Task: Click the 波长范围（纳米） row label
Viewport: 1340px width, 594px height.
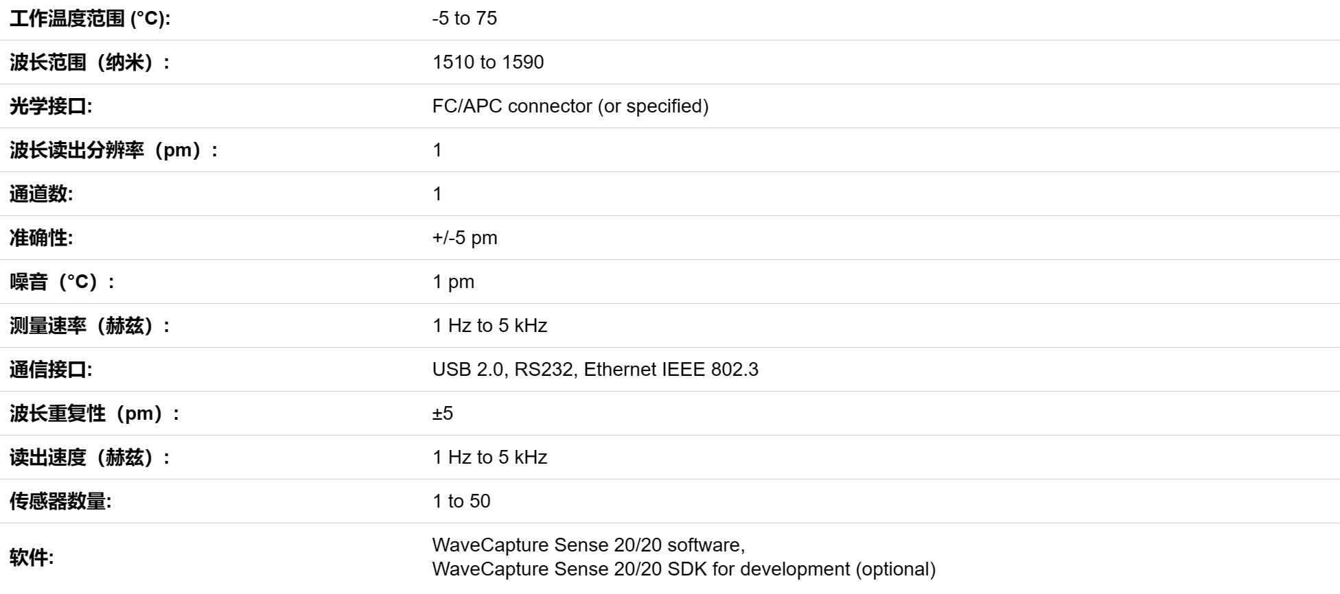Action: [x=90, y=62]
